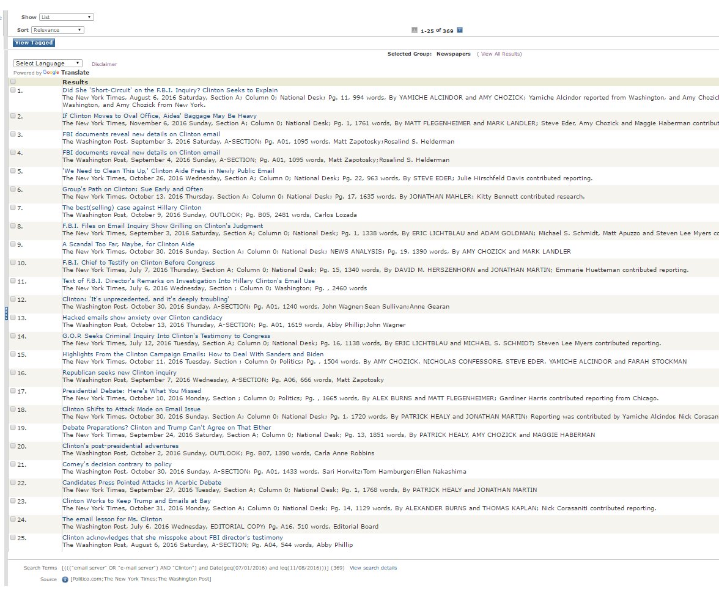Image resolution: width=719 pixels, height=594 pixels.
Task: Check the box for result 16
Action: click(13, 373)
